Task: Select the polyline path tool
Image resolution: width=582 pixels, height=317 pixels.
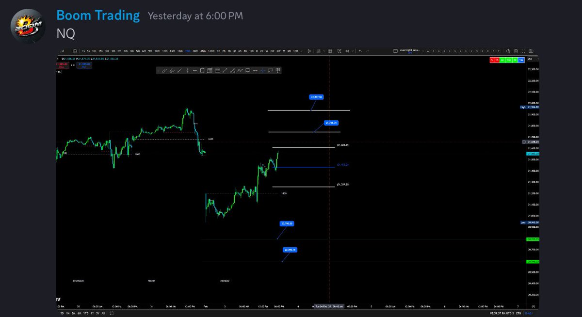Action: (240, 70)
